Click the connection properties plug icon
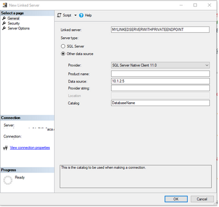219x207 pixels. tap(5, 148)
